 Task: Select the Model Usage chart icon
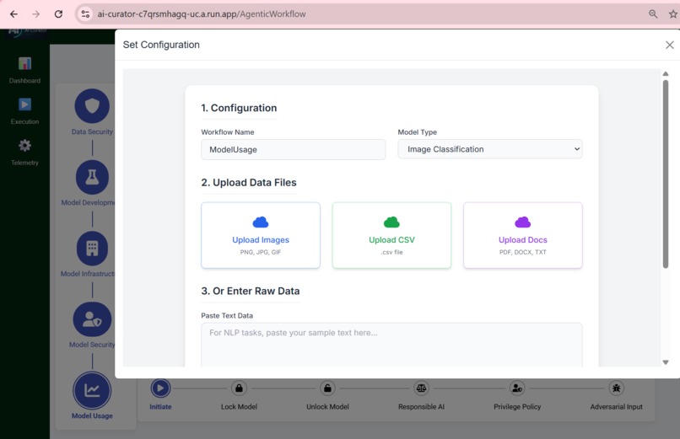click(x=92, y=390)
